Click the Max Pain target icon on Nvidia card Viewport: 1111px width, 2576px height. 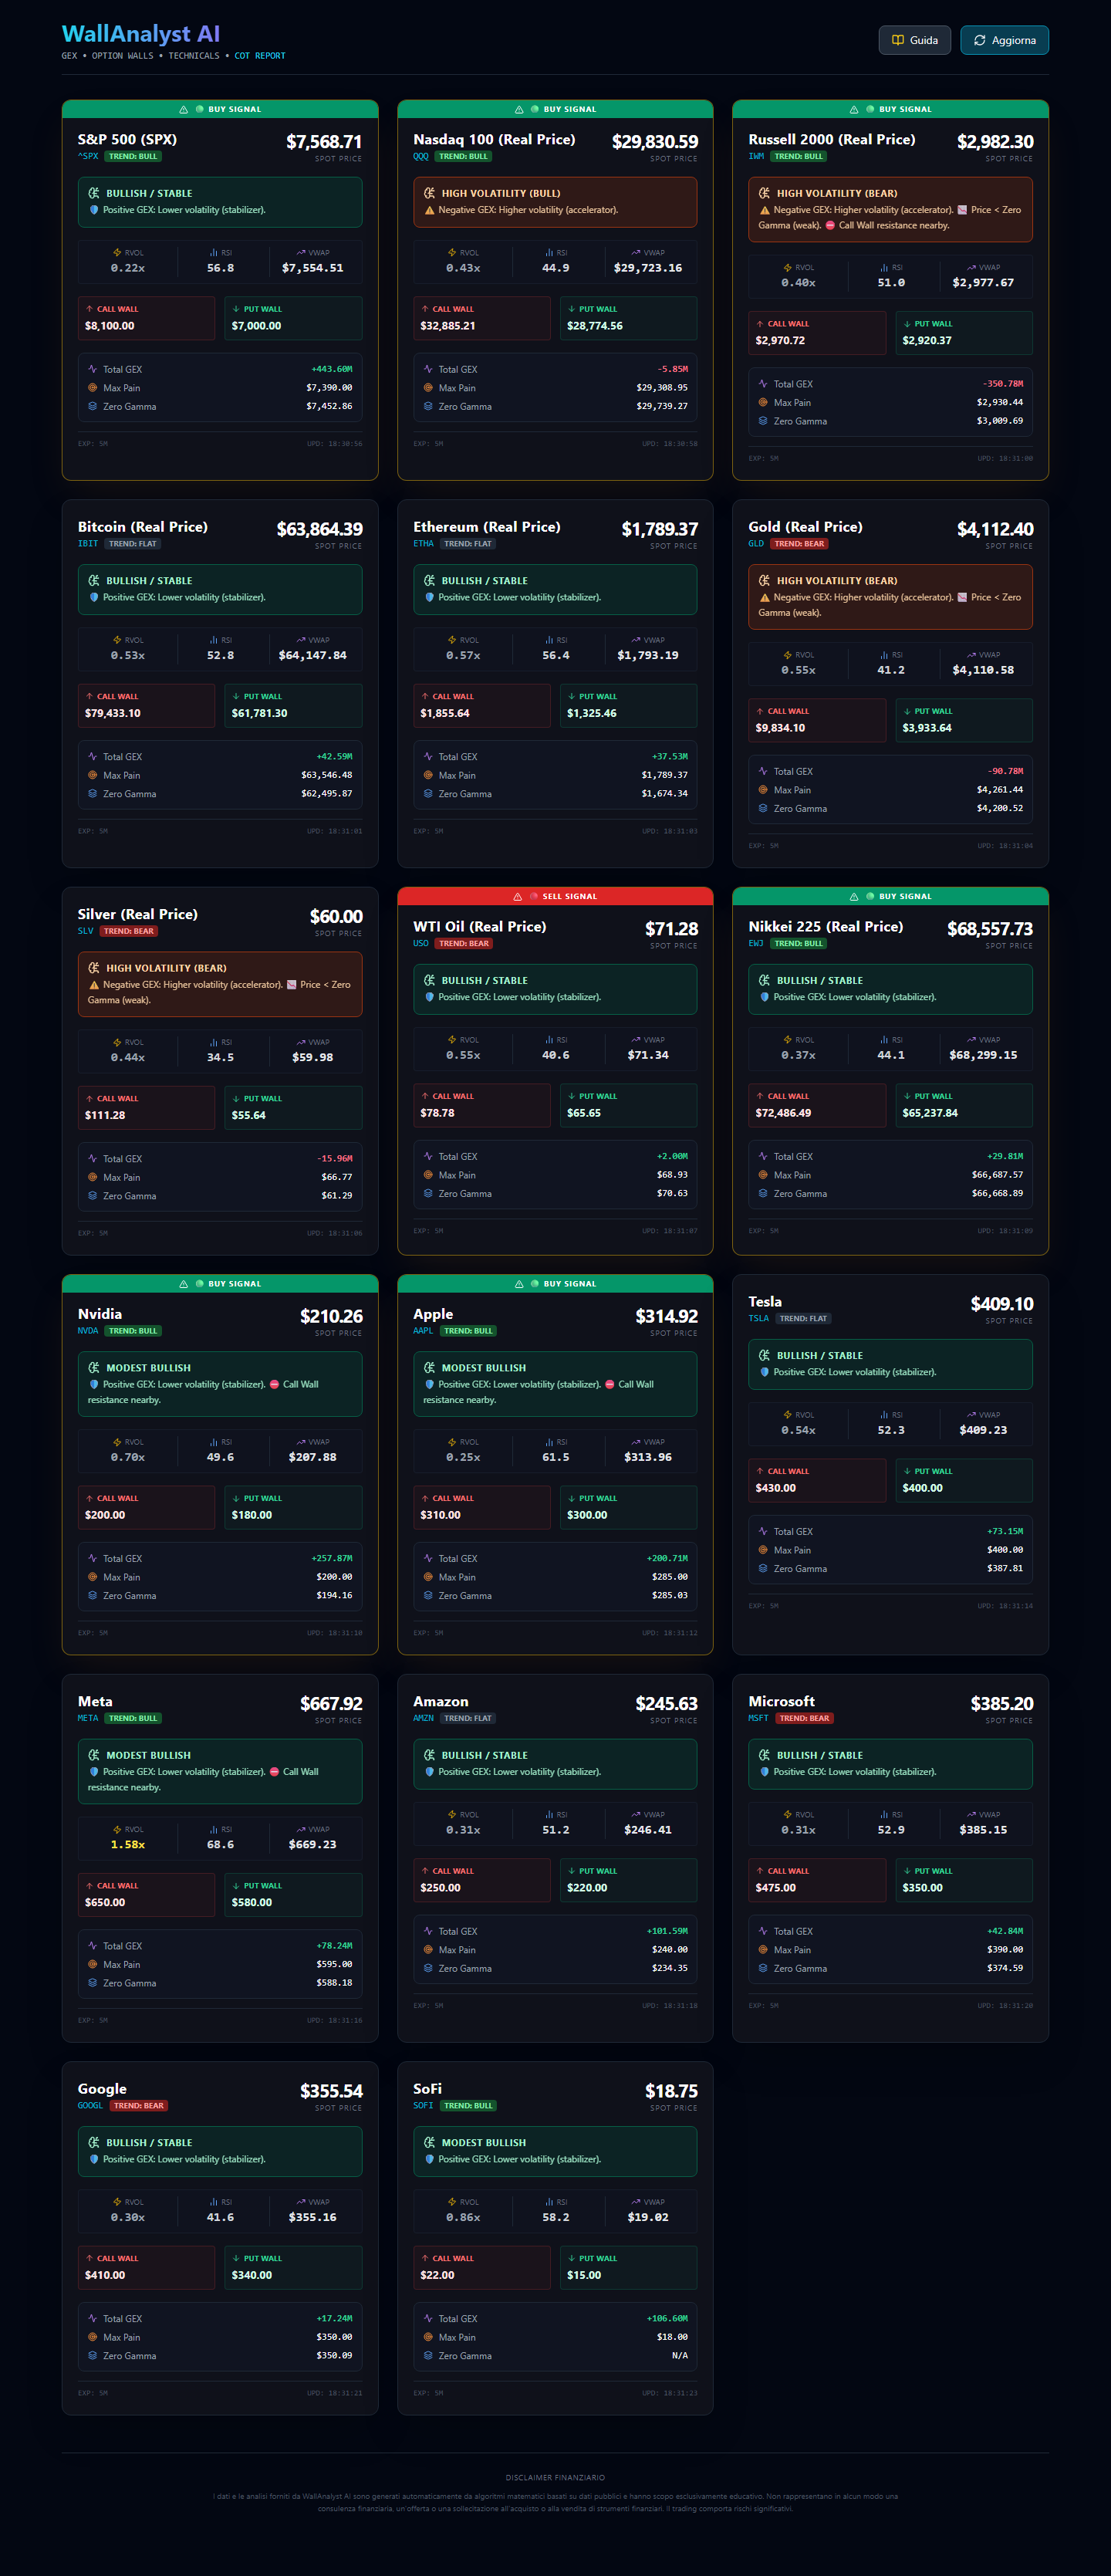(x=92, y=1577)
